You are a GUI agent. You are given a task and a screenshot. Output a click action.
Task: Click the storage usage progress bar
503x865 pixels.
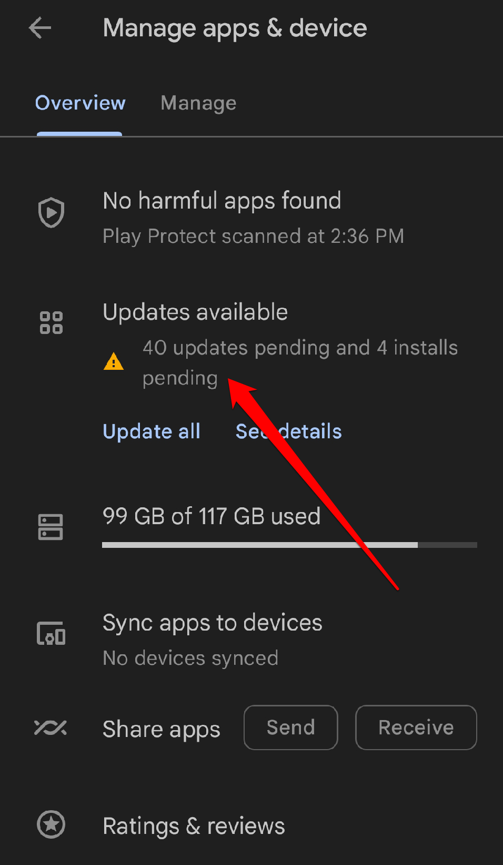tap(289, 545)
